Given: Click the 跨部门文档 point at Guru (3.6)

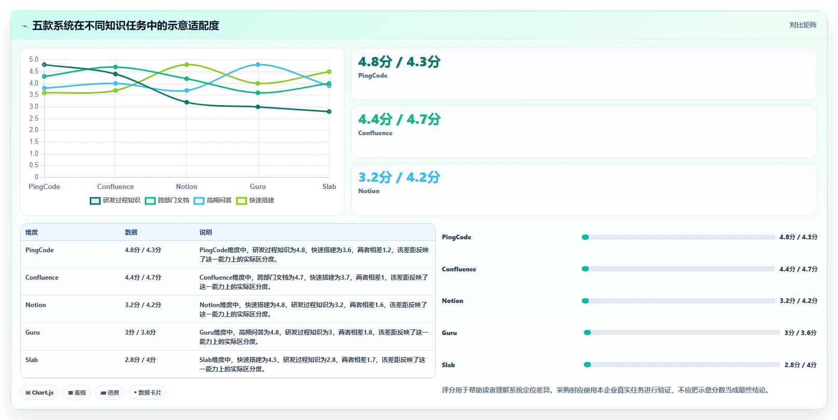Looking at the screenshot, I should click(258, 93).
